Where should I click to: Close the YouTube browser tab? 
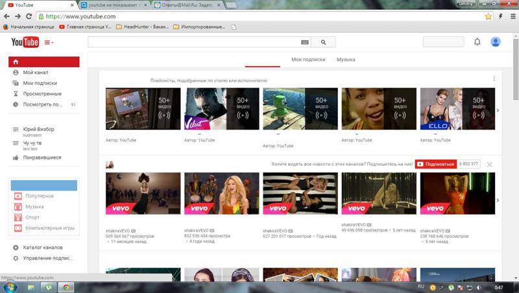(72, 5)
